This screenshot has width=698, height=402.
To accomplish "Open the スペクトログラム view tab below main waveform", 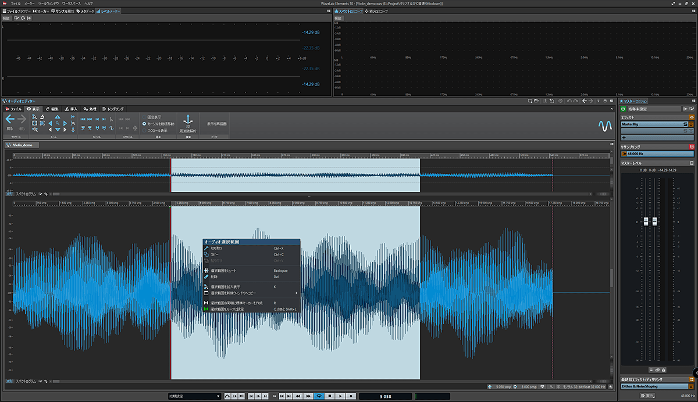I will [26, 381].
